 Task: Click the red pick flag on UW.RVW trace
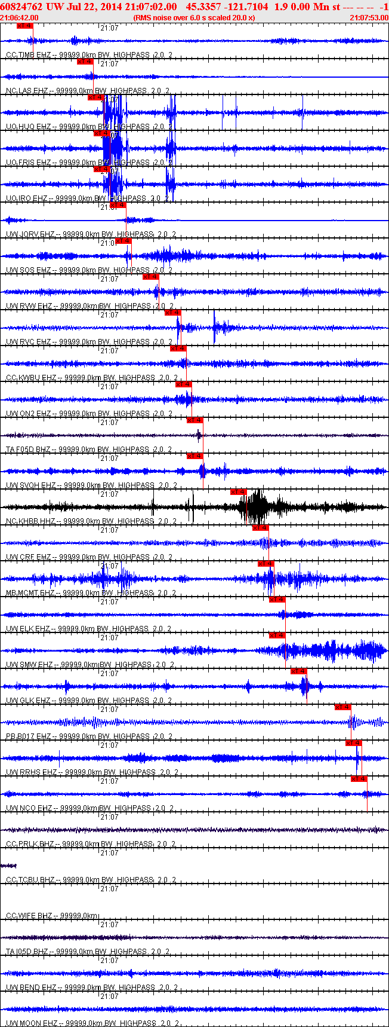[x=151, y=277]
